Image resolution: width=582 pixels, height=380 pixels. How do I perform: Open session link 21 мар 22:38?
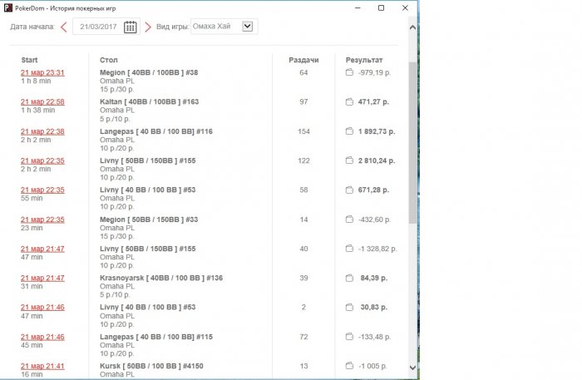pos(42,131)
